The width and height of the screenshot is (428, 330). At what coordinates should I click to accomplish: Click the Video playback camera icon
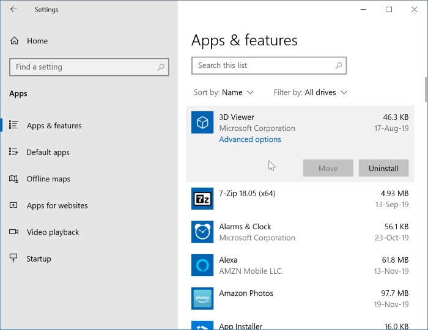[x=13, y=232]
